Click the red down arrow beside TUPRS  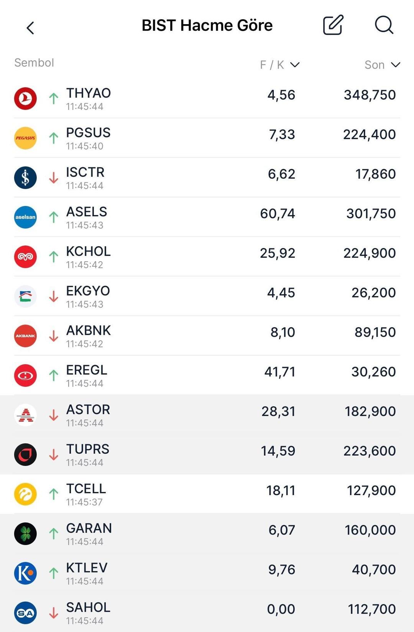(53, 454)
